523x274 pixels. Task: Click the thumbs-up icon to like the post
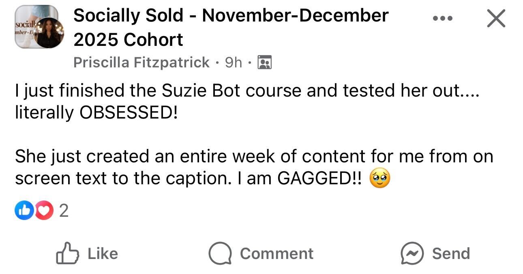(x=67, y=253)
